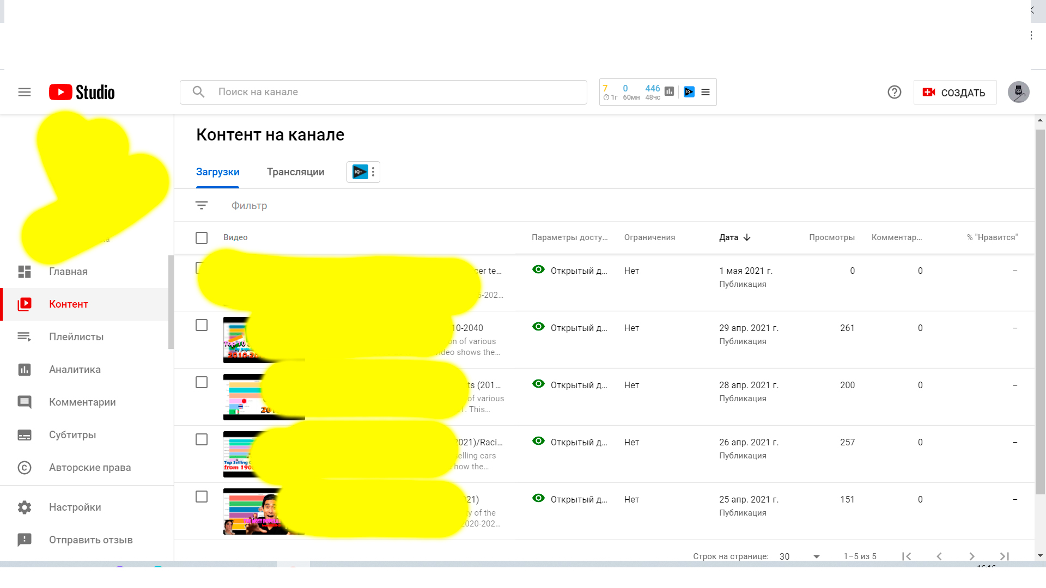This screenshot has width=1046, height=588.
Task: Go to Copyright sidebar section
Action: 89,468
